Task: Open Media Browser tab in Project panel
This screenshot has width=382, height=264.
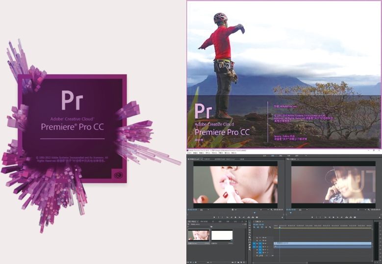Action: (x=204, y=221)
